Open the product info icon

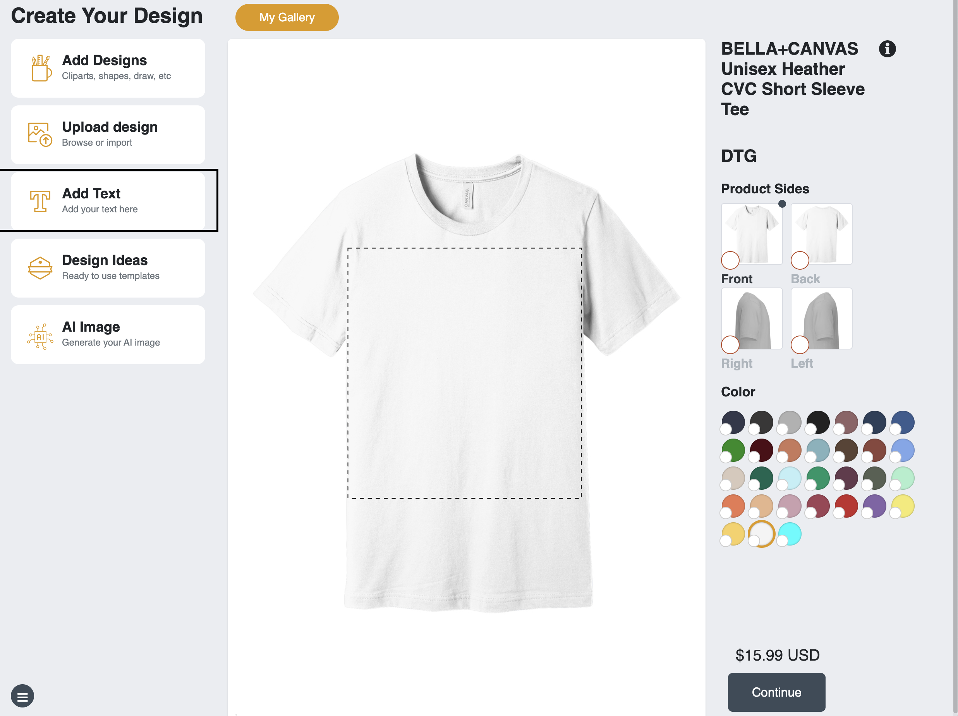click(886, 49)
